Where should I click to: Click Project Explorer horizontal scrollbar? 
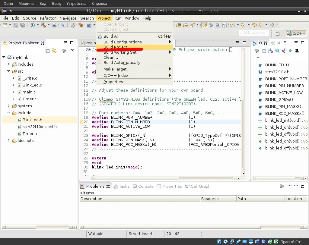39,227
